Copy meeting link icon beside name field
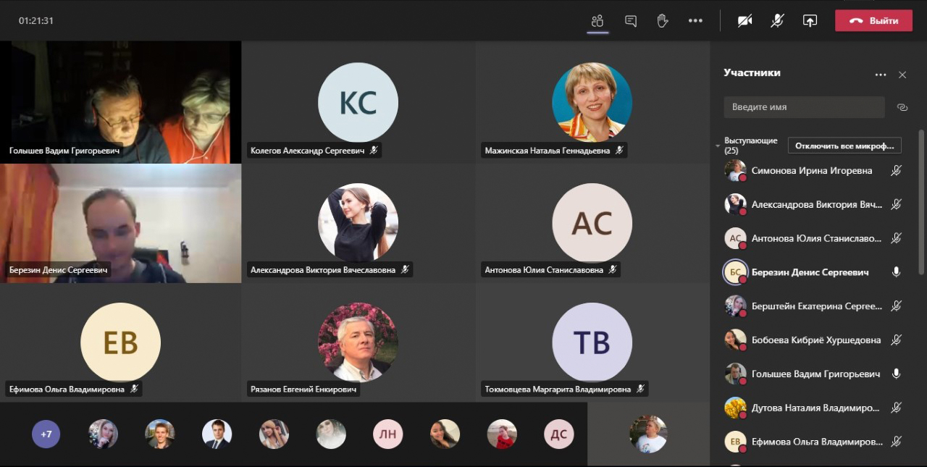 tap(902, 107)
